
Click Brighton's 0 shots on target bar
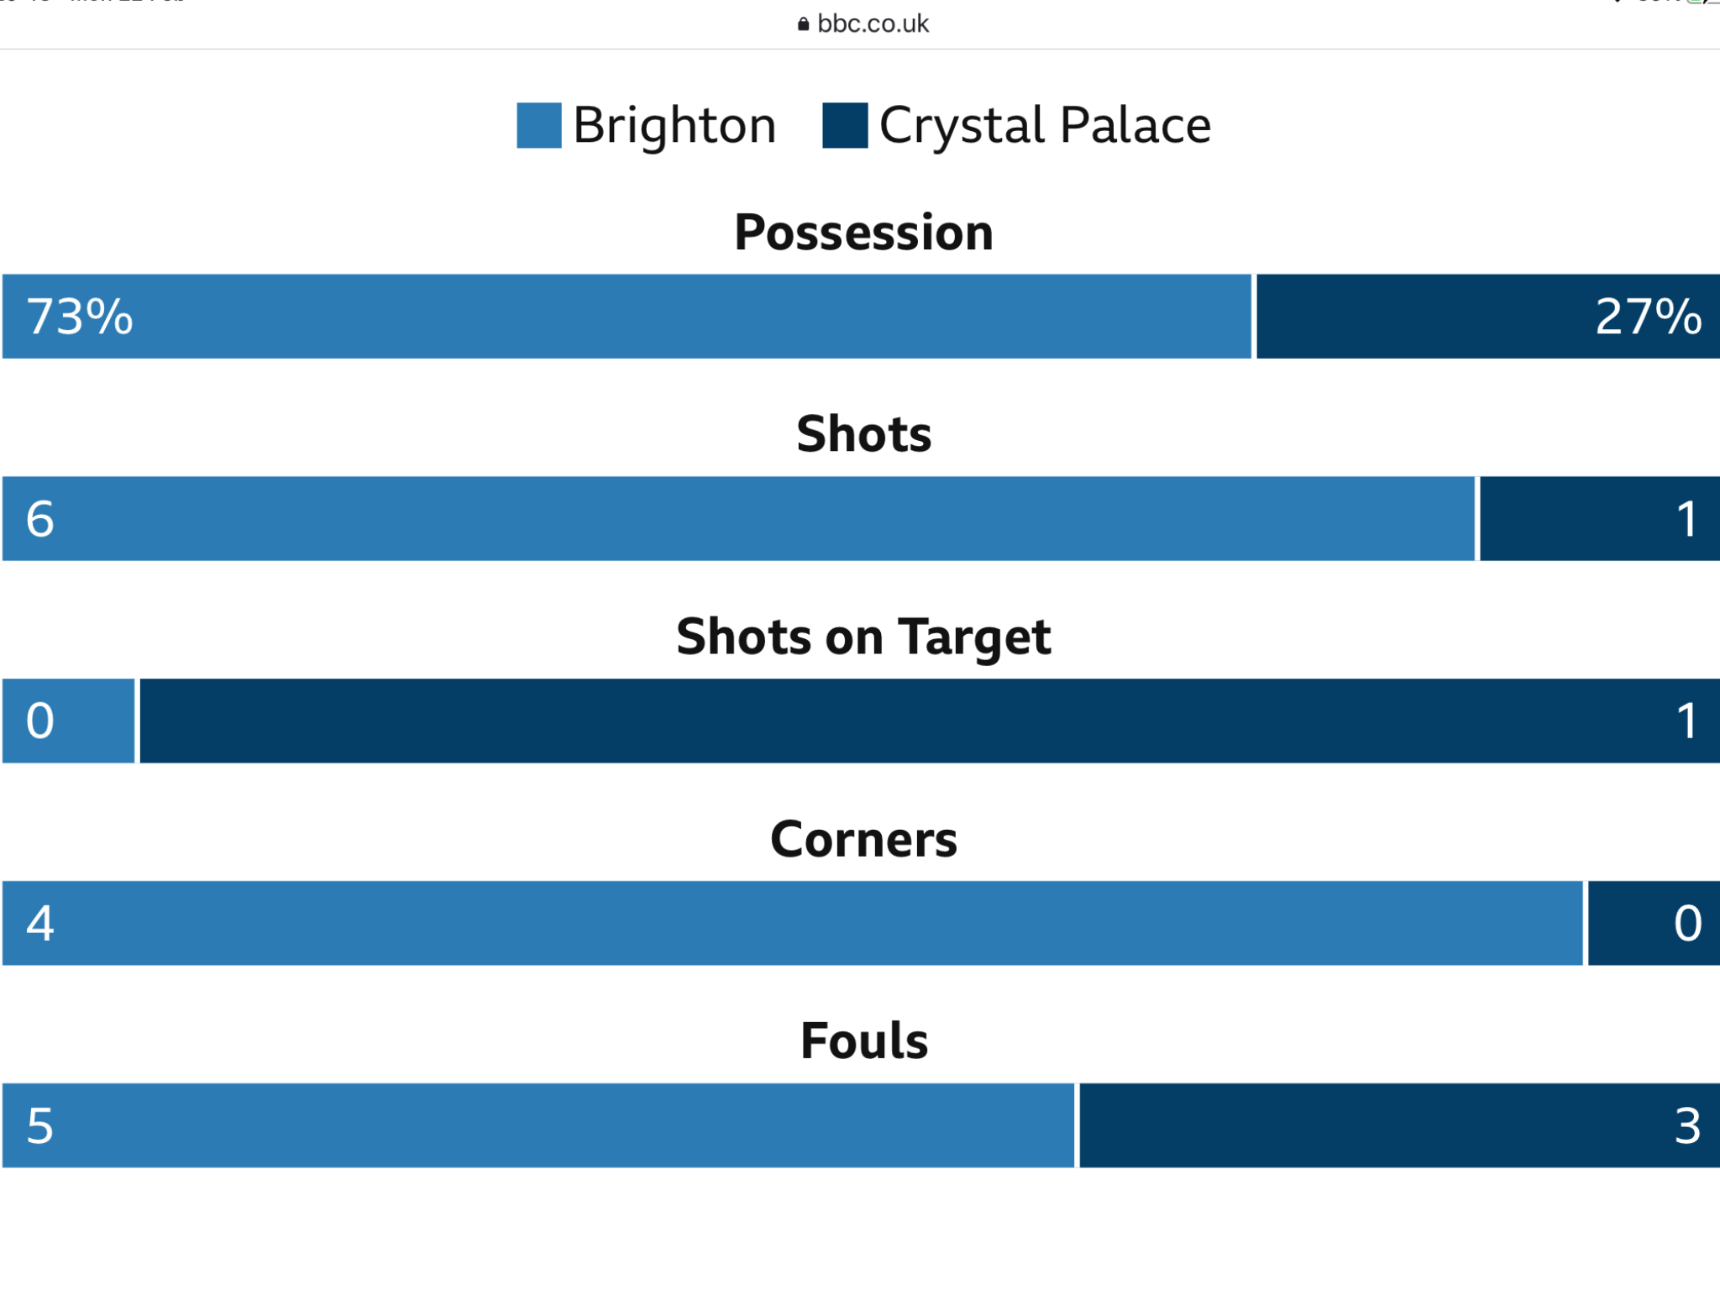(x=68, y=721)
